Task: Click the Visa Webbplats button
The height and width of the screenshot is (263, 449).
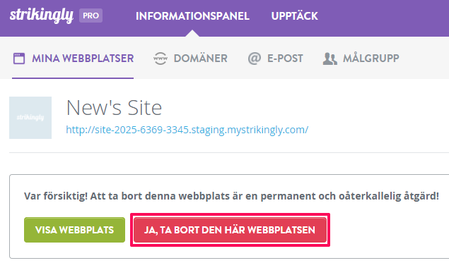Action: (74, 230)
